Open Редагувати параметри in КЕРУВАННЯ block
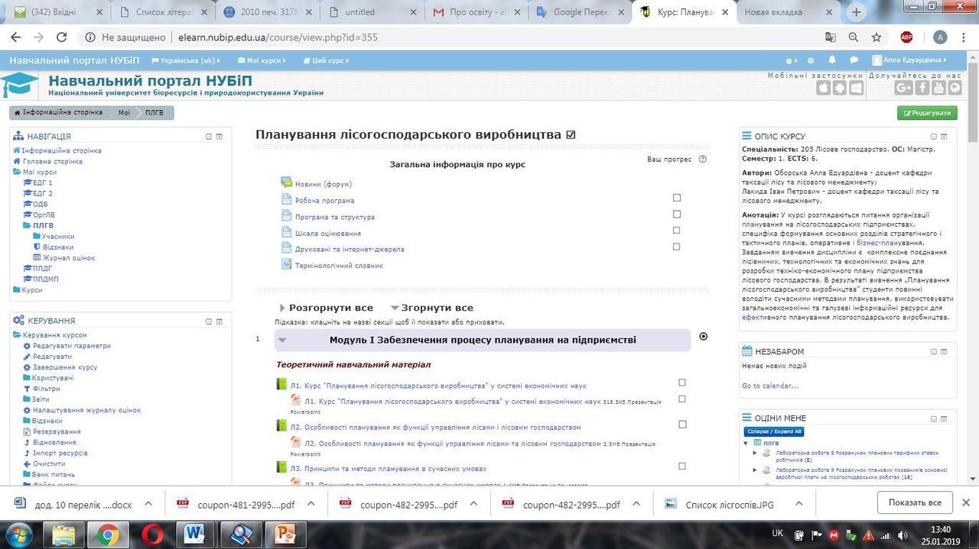Image resolution: width=979 pixels, height=549 pixels. pyautogui.click(x=72, y=346)
